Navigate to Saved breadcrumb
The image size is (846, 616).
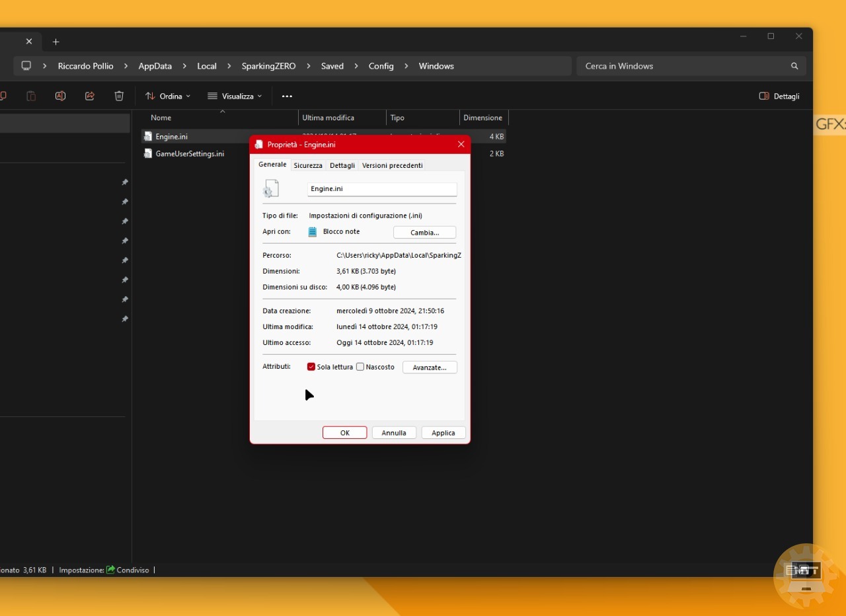click(x=332, y=66)
